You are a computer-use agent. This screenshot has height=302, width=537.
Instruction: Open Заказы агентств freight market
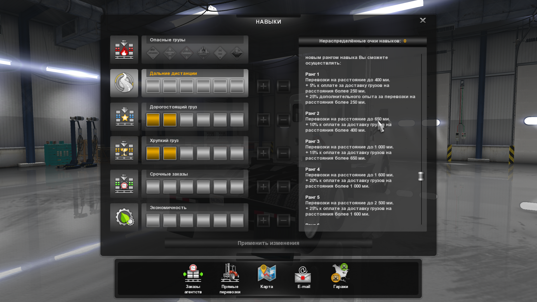(x=193, y=273)
